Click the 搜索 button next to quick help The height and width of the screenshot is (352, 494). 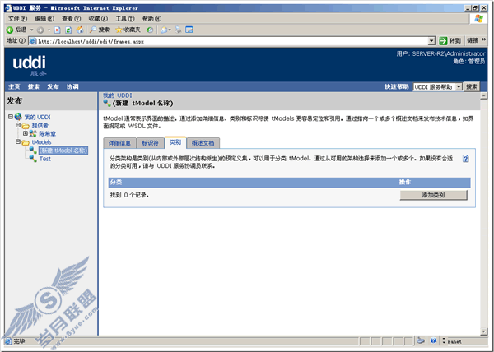pyautogui.click(x=472, y=86)
